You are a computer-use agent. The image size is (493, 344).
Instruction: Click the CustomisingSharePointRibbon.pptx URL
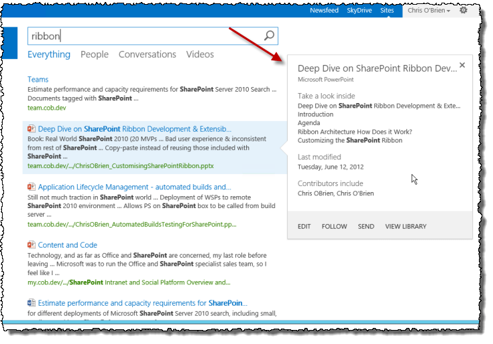pyautogui.click(x=121, y=165)
